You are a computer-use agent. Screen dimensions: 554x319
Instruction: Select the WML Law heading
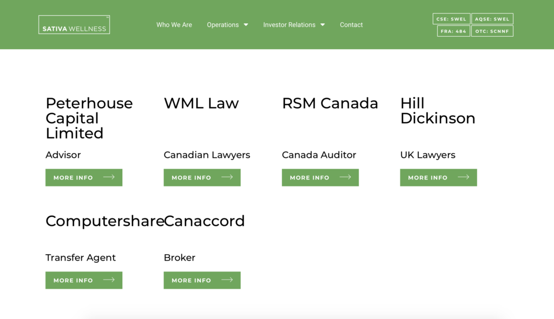point(201,103)
